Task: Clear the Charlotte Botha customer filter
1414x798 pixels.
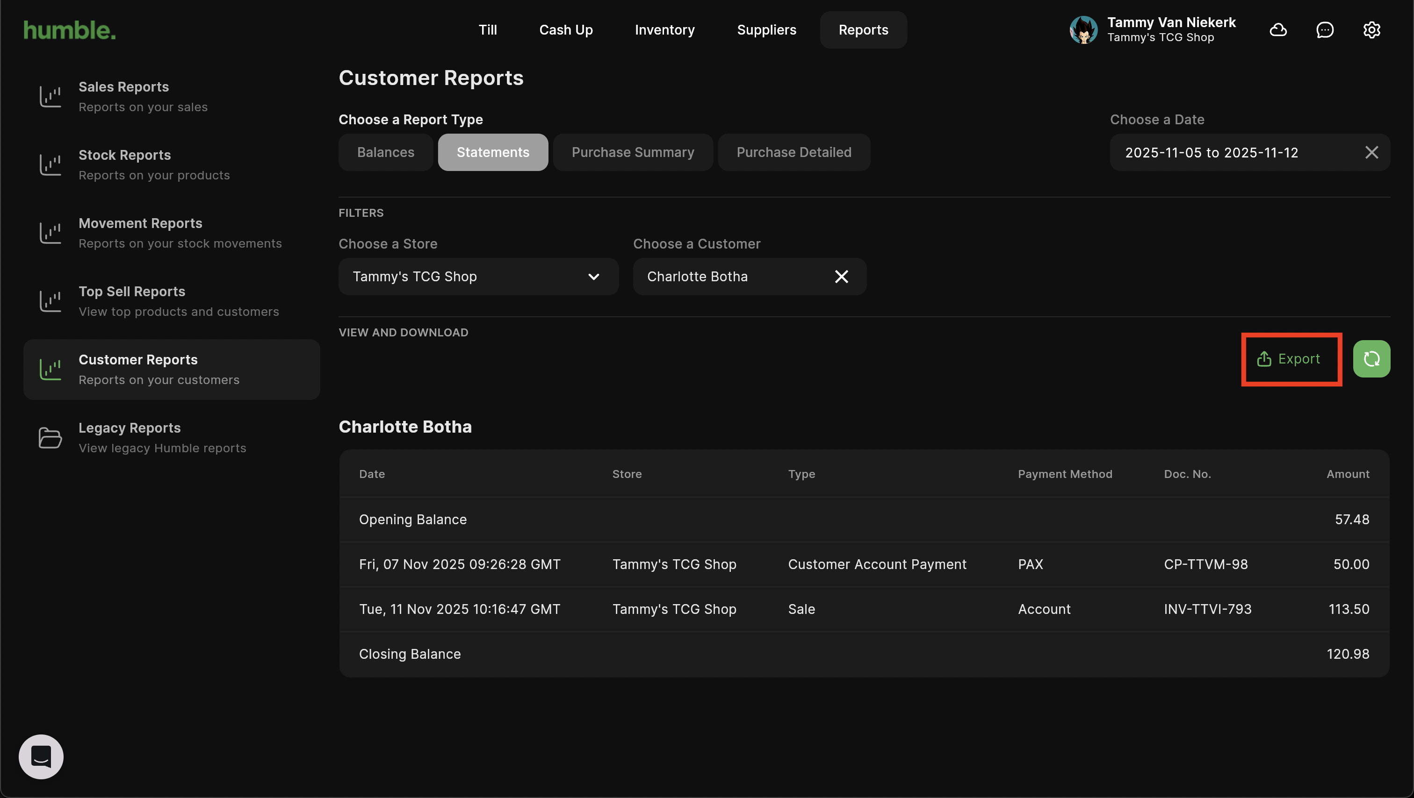Action: tap(841, 277)
